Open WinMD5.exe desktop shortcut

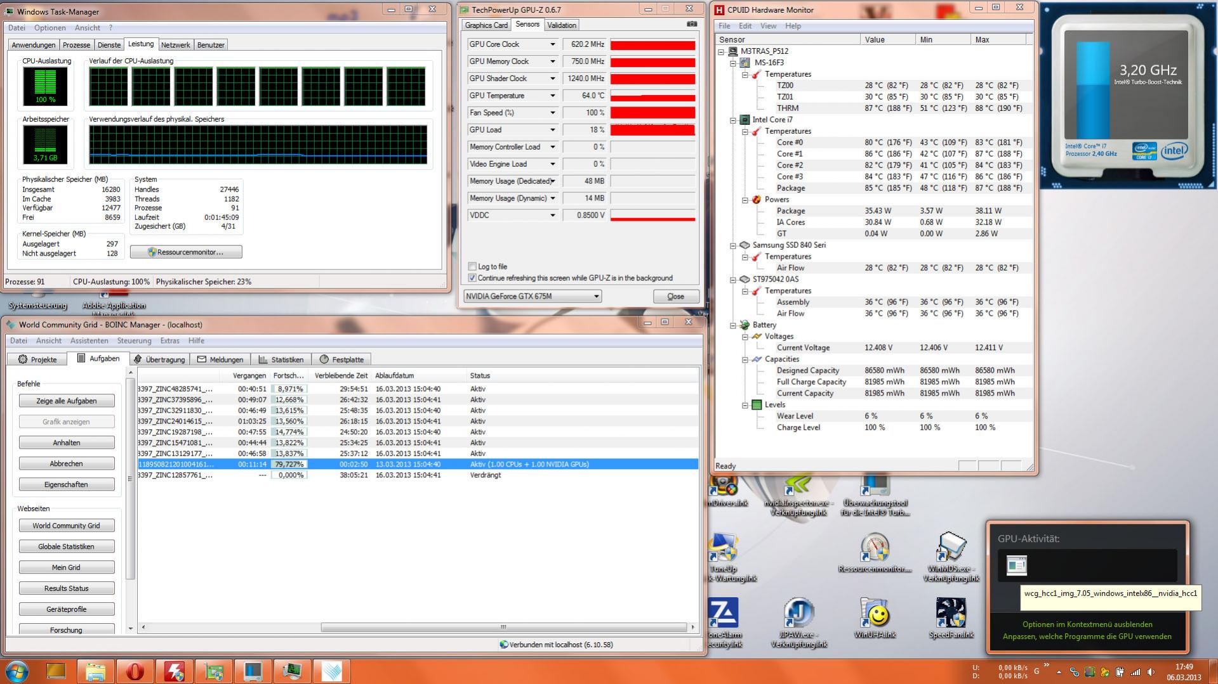click(950, 557)
